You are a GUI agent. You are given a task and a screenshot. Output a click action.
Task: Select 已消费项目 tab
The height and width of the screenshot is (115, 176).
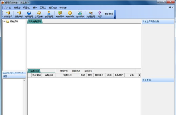[34, 71]
